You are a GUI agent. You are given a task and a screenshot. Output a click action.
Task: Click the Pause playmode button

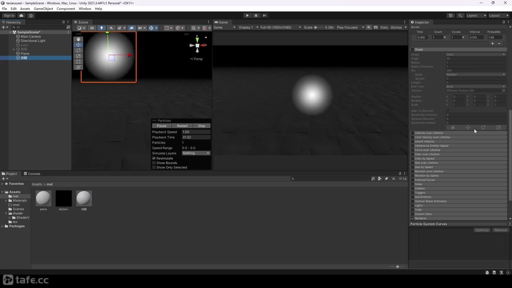256,15
